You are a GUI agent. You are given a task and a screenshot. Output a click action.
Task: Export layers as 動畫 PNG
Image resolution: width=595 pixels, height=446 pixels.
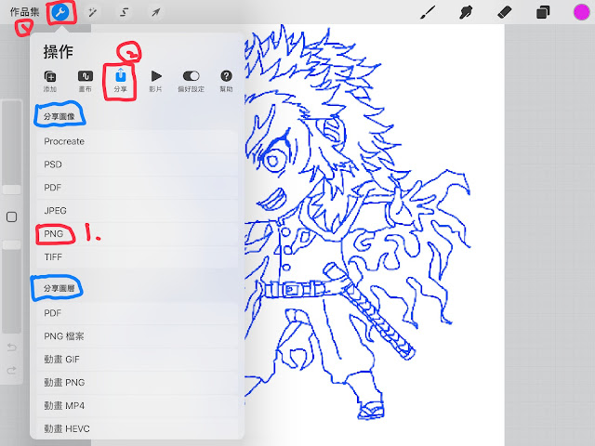[138, 383]
